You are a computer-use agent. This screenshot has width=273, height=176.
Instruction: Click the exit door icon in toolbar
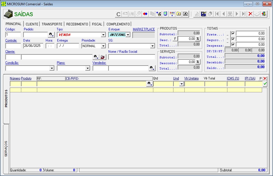pyautogui.click(x=264, y=14)
